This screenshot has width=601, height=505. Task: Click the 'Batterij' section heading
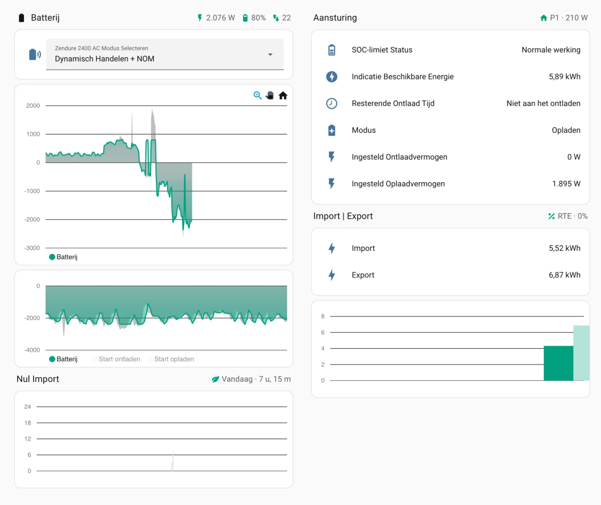45,18
